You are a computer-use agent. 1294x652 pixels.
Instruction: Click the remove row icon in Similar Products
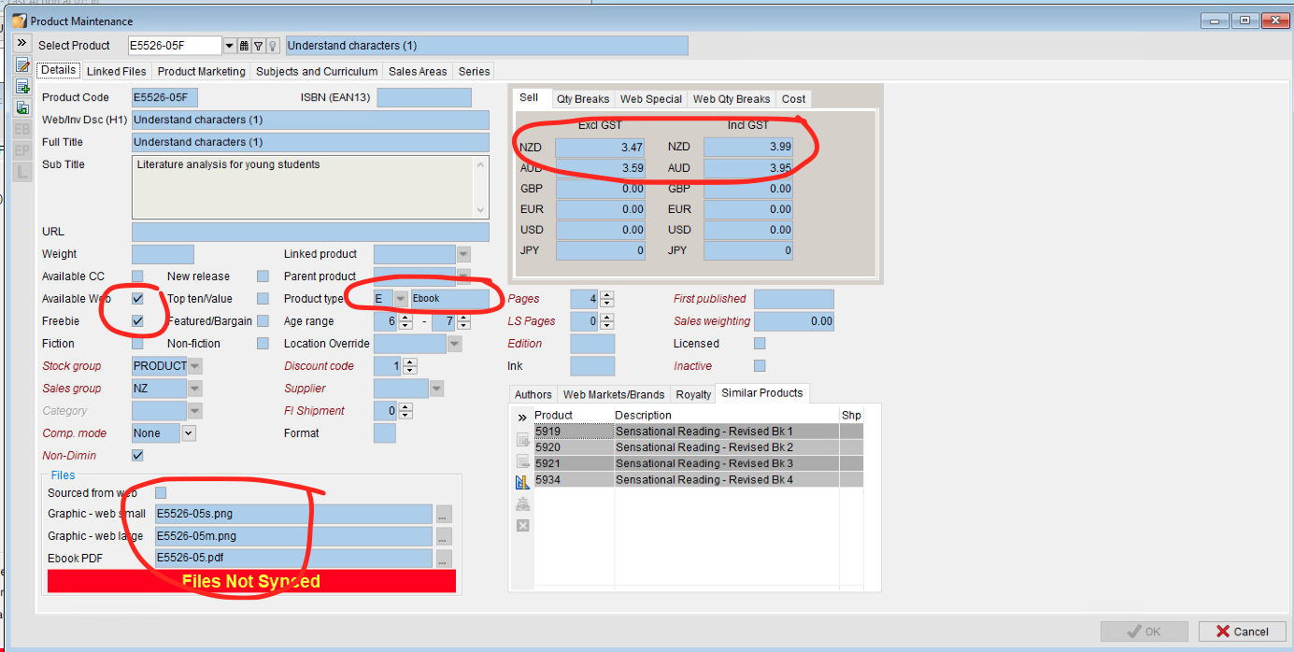click(x=523, y=461)
